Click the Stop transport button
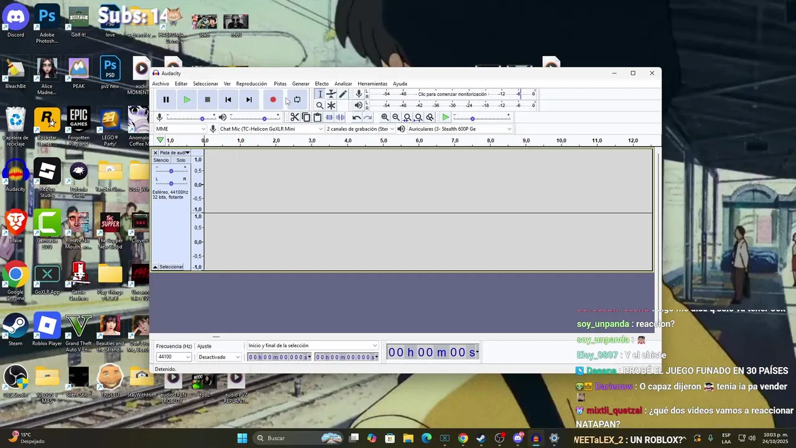796x448 pixels. click(208, 100)
